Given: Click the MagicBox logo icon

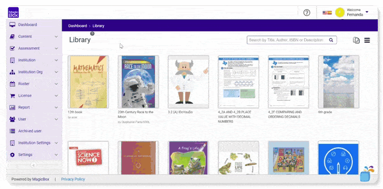Looking at the screenshot, I should coord(13,12).
